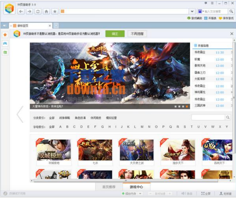Open the address bar history dropdown
236x198 pixels.
click(192, 11)
